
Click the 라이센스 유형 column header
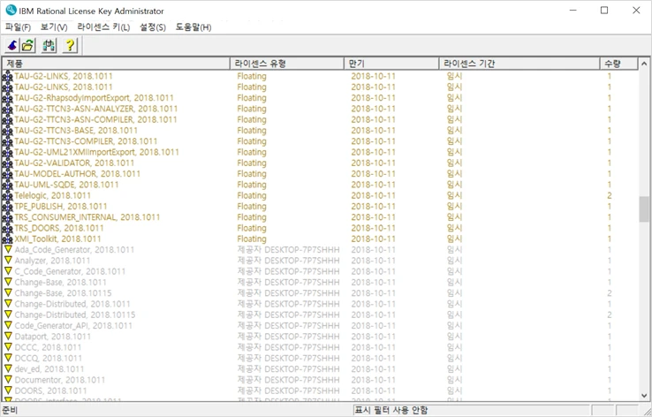pyautogui.click(x=286, y=64)
